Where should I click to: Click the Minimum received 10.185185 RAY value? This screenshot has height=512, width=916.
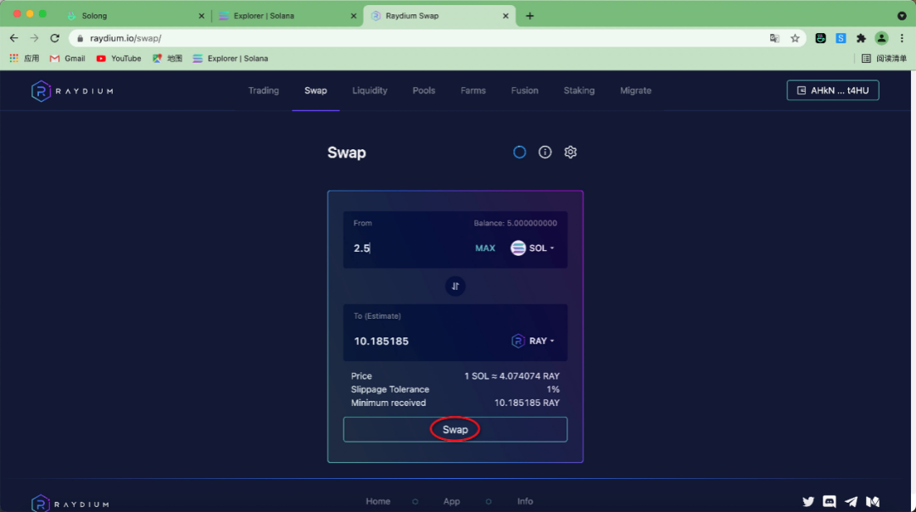tap(527, 403)
